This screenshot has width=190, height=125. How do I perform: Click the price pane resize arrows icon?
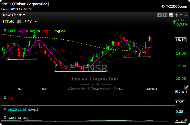tap(5, 30)
